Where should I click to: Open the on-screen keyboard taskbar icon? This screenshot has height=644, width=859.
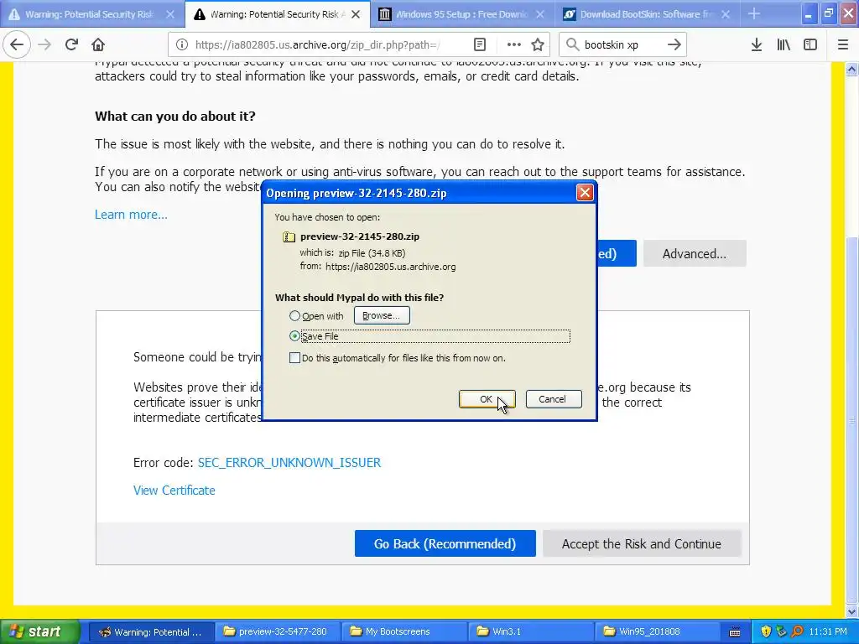tap(735, 632)
